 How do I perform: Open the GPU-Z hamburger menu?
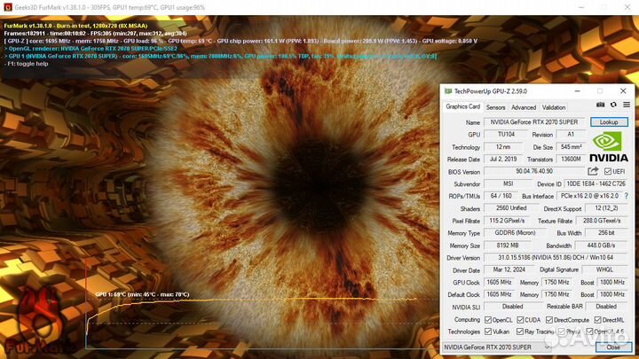pos(627,106)
